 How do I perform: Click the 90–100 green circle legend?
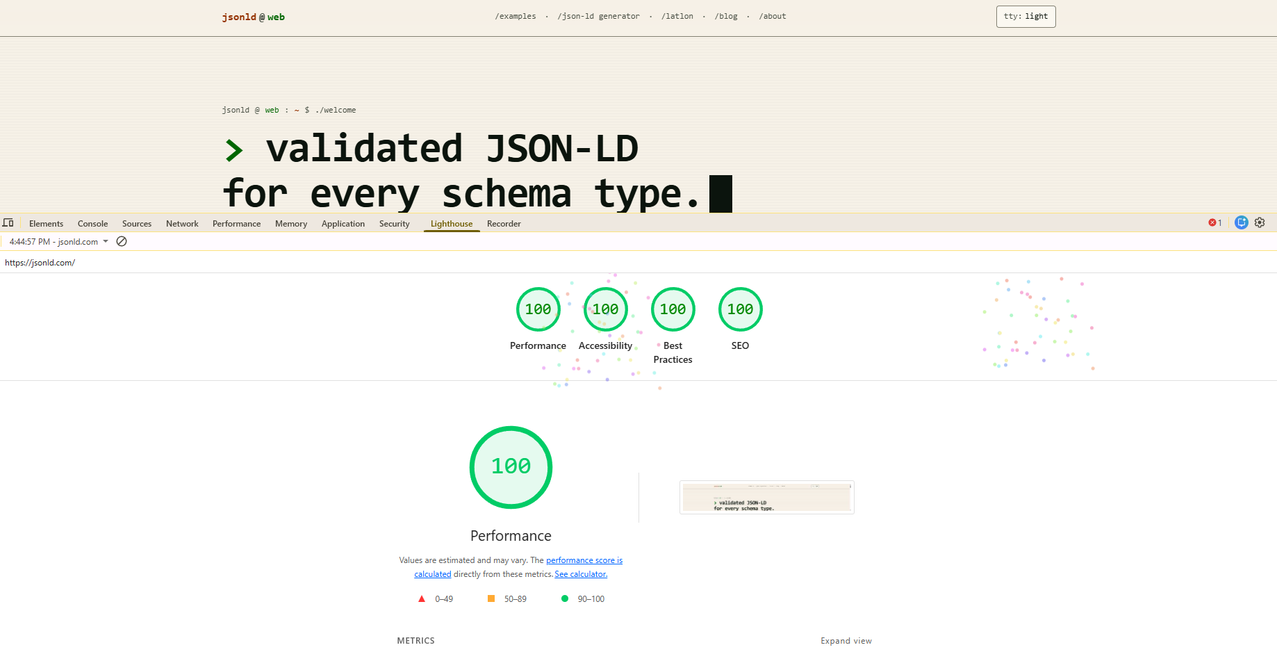[x=583, y=598]
